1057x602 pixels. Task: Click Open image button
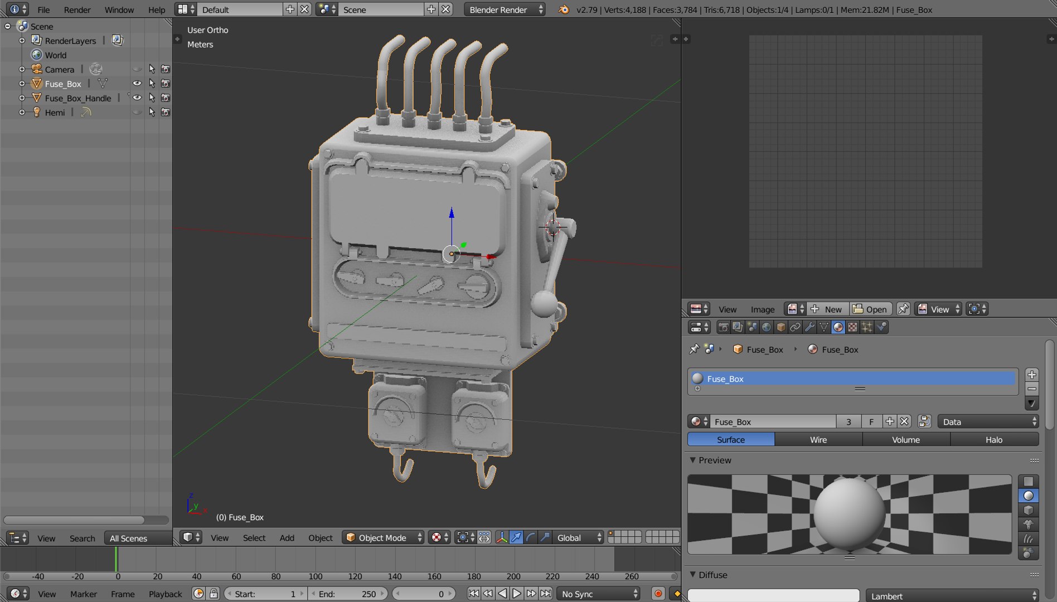tap(870, 309)
